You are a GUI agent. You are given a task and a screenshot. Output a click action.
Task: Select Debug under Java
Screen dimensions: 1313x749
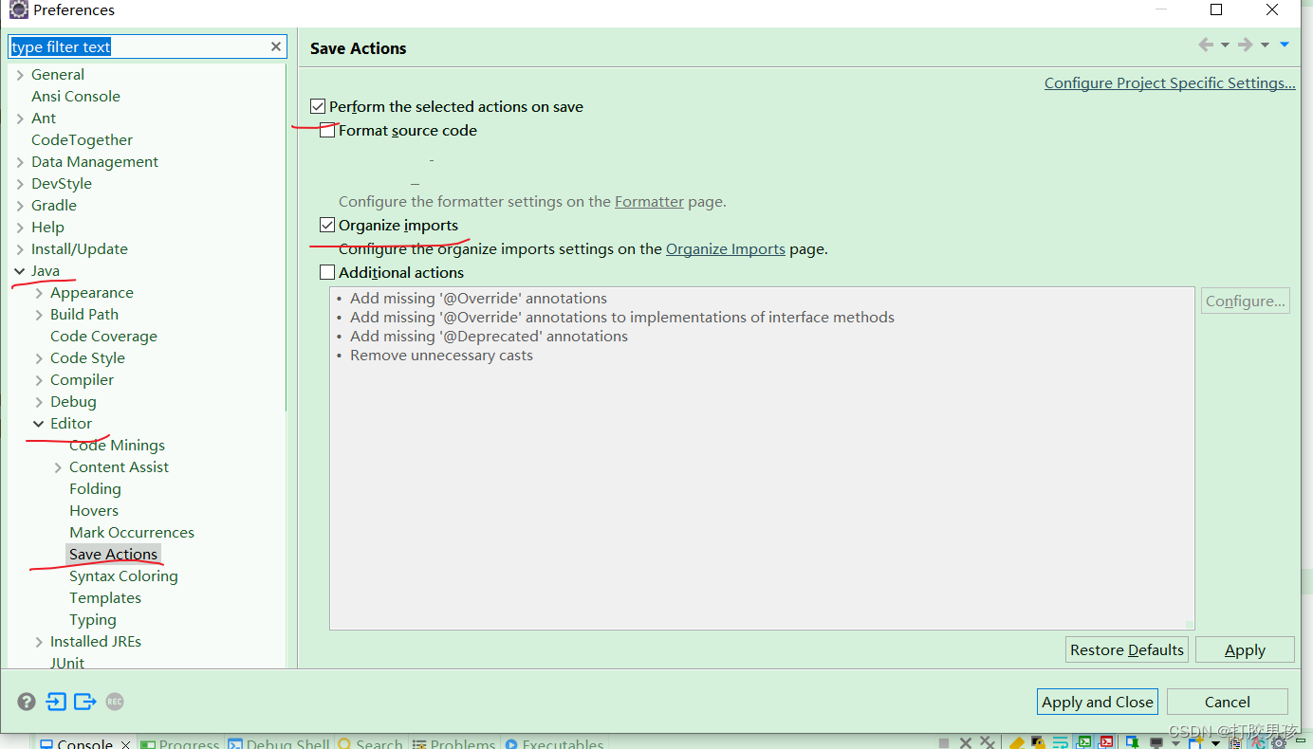click(x=73, y=402)
